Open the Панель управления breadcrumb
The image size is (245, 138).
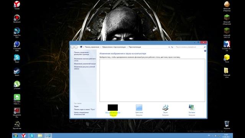pyautogui.click(x=92, y=47)
